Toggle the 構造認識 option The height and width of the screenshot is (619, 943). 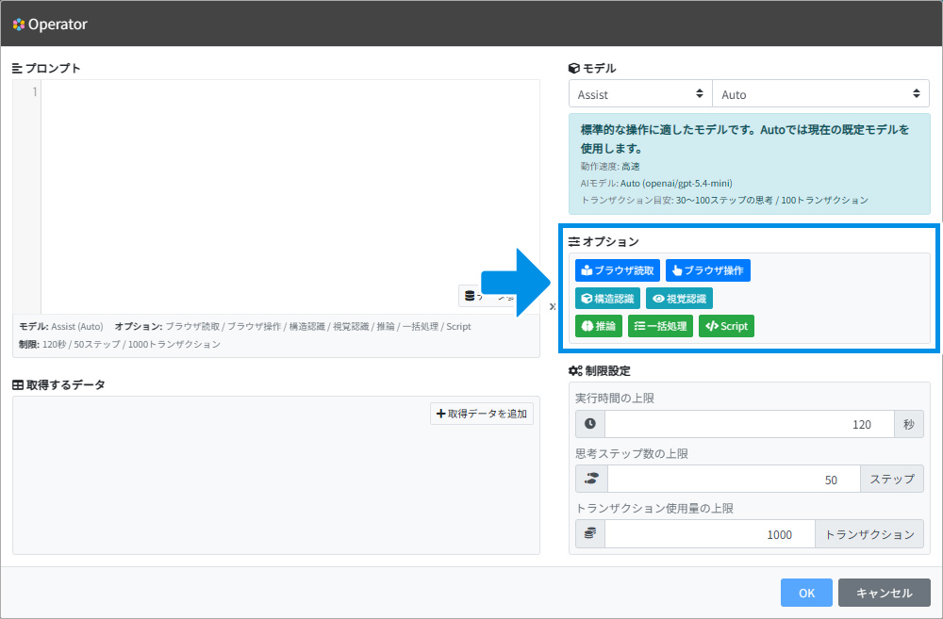click(x=607, y=299)
